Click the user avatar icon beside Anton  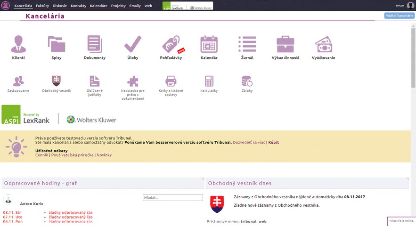click(410, 5)
